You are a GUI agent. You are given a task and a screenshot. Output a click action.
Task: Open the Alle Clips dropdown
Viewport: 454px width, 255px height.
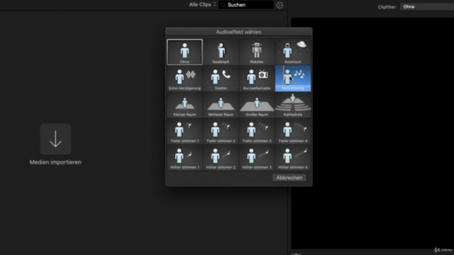[203, 5]
